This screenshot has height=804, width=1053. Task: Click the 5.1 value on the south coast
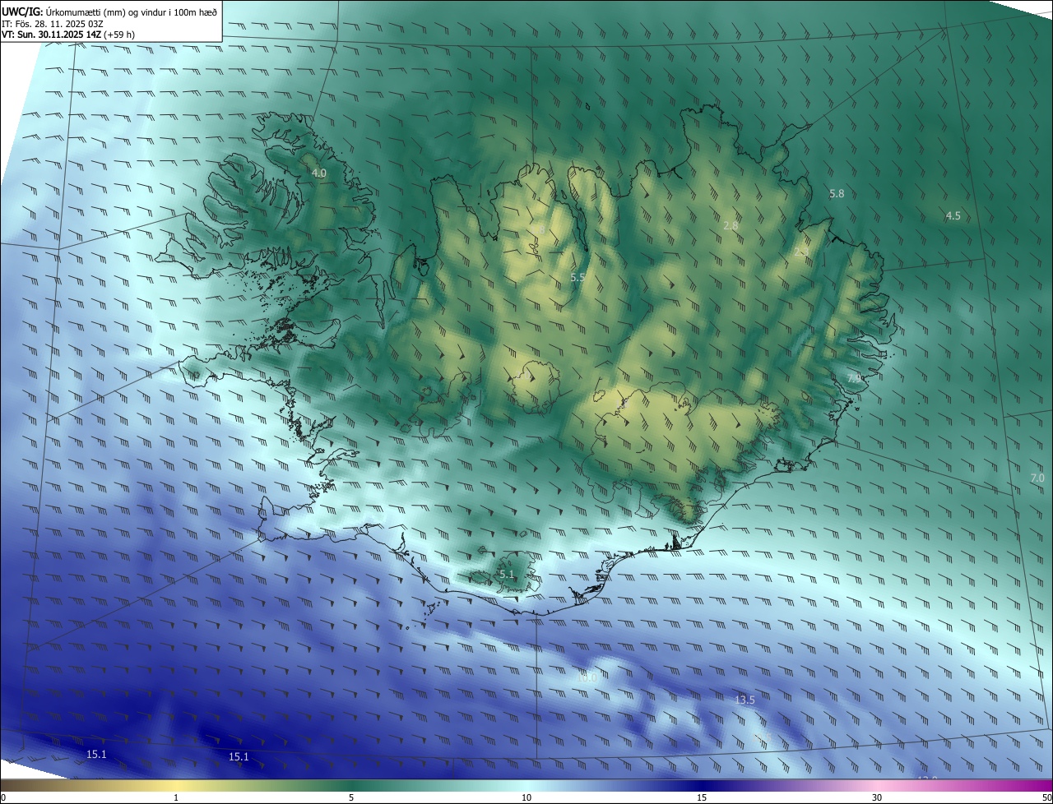(506, 575)
